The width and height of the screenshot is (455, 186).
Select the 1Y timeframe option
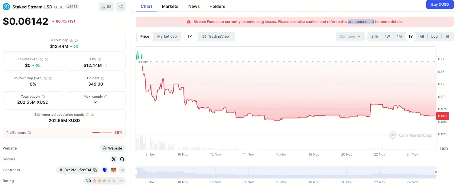coord(410,36)
